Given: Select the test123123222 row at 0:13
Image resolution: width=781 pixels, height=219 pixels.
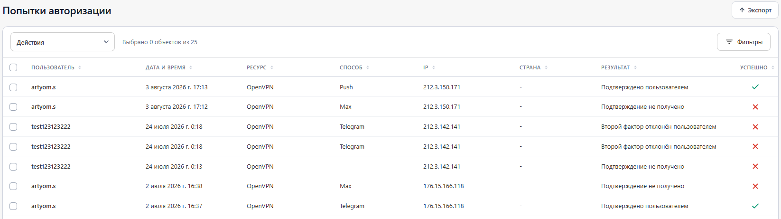Looking at the screenshot, I should [x=13, y=167].
